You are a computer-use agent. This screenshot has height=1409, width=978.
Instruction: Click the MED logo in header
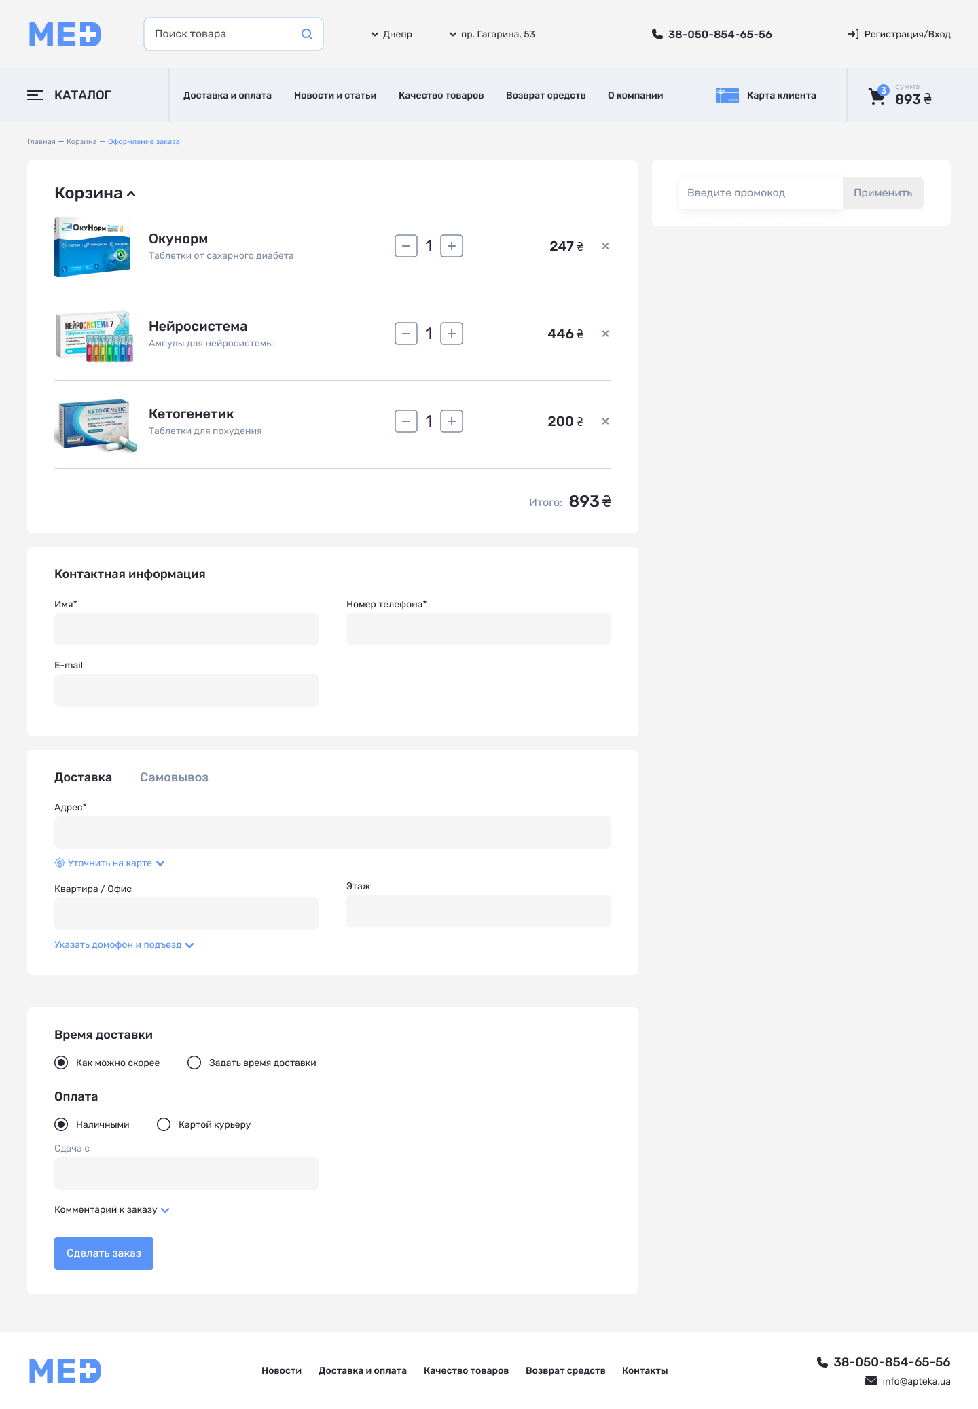[65, 34]
